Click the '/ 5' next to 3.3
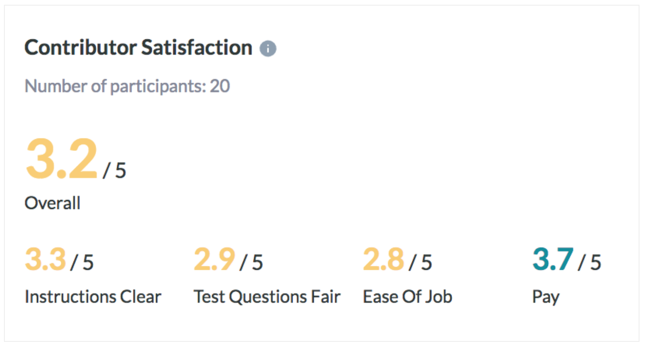 pos(82,262)
